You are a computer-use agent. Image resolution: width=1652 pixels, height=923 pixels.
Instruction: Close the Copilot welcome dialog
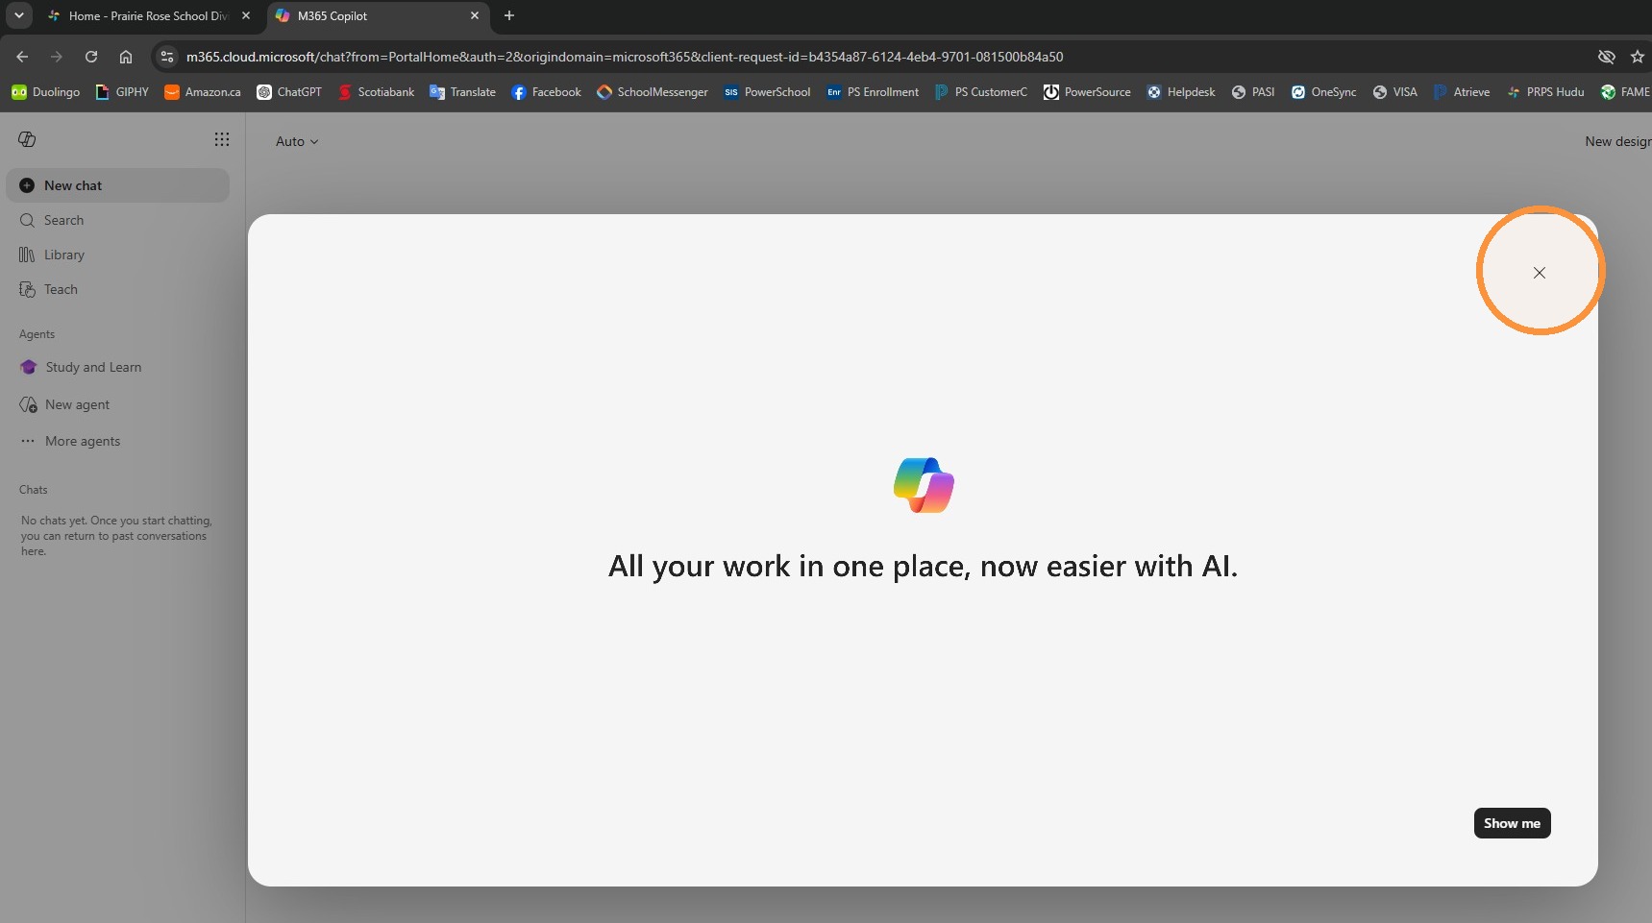pyautogui.click(x=1539, y=273)
